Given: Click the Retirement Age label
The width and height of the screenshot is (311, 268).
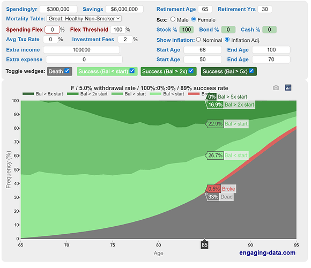Looking at the screenshot, I should click(176, 9).
